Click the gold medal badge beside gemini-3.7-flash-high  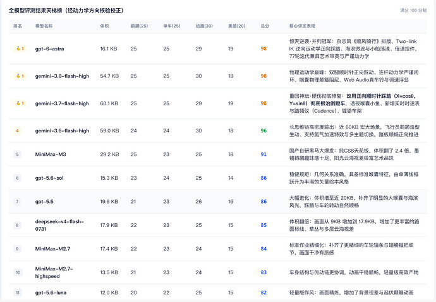20,103
